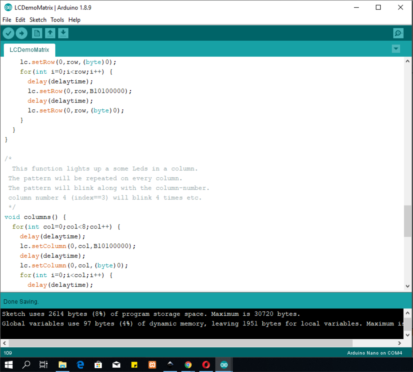Open a sketch with up-arrow icon
This screenshot has height=372, width=413.
[x=50, y=33]
